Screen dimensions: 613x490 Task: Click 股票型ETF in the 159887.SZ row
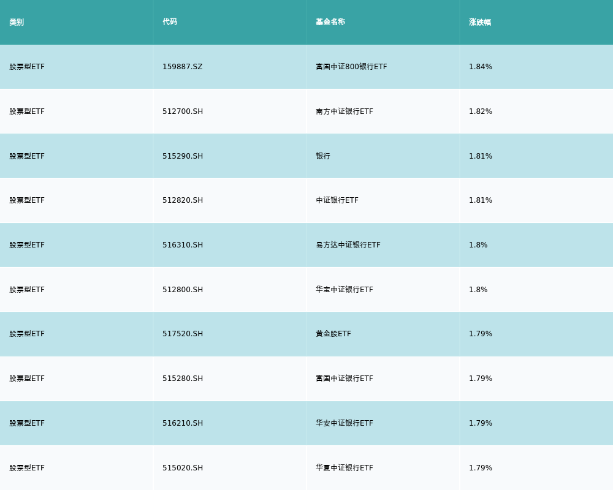26,67
